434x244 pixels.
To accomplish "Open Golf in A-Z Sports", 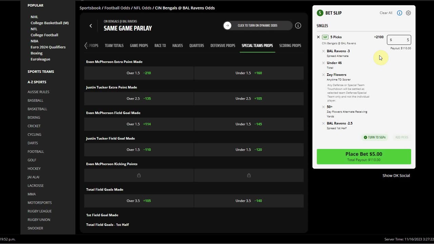I will pos(32,160).
